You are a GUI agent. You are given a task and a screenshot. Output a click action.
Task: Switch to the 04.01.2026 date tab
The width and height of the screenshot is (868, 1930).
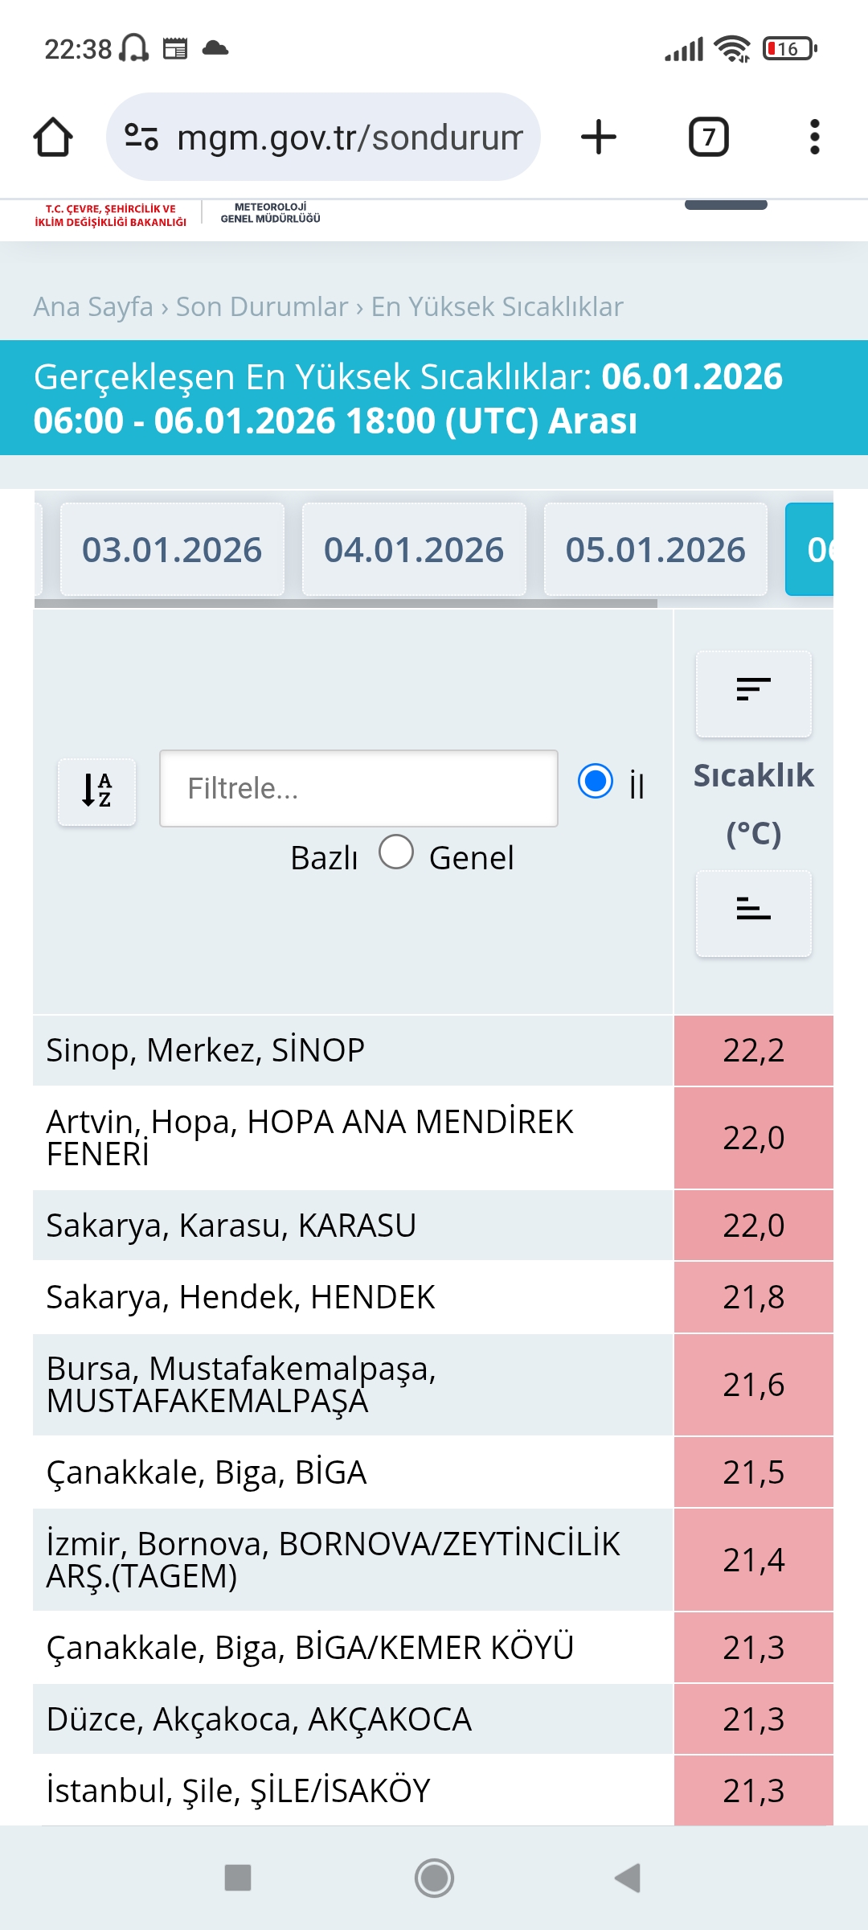414,550
